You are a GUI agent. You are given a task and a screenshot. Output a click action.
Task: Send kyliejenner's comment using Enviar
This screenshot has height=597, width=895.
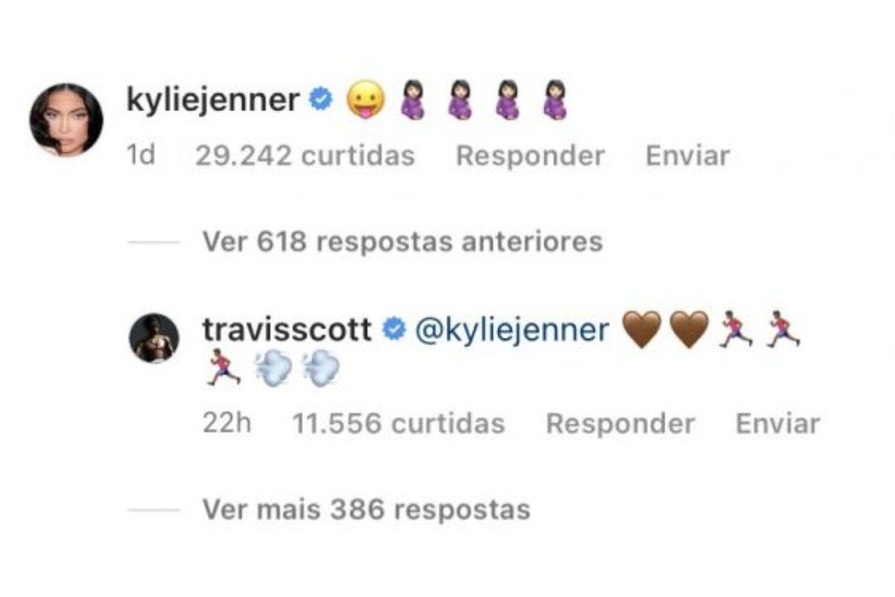tap(688, 156)
